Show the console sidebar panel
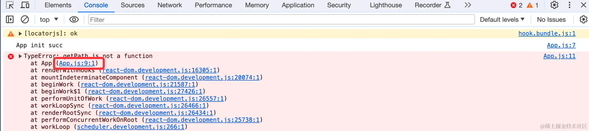This screenshot has width=589, height=131. click(x=10, y=20)
